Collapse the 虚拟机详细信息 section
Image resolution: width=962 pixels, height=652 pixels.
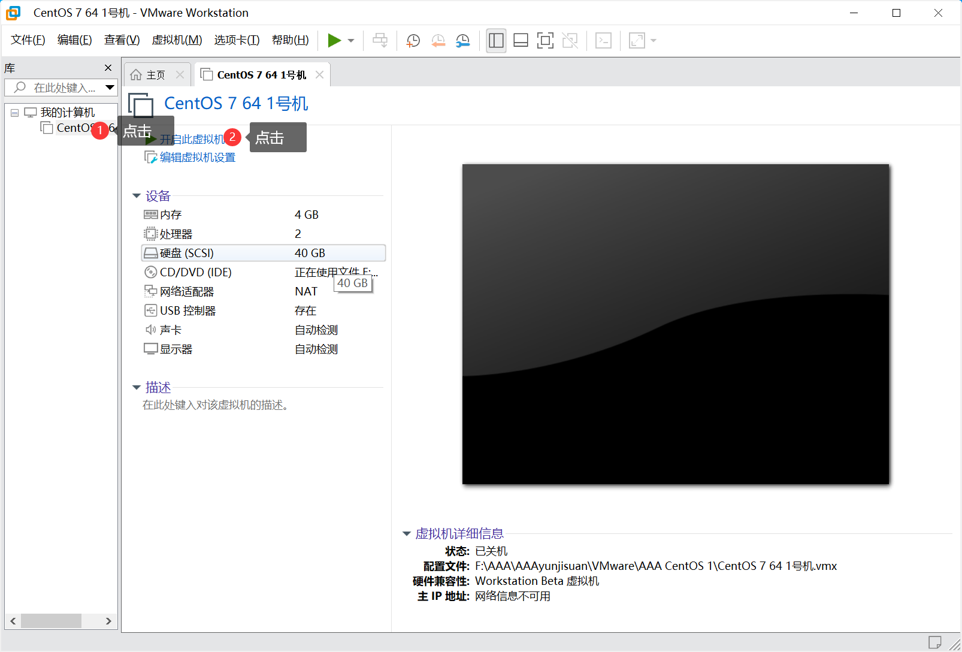406,534
